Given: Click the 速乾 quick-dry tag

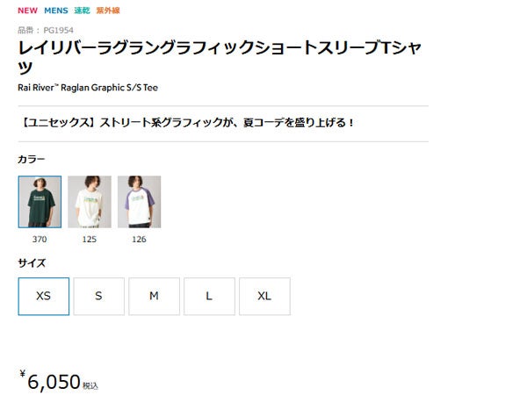Looking at the screenshot, I should coord(82,11).
